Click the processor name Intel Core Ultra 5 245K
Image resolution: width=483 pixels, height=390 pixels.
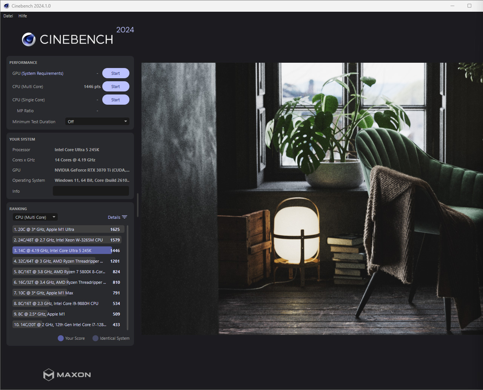point(77,150)
